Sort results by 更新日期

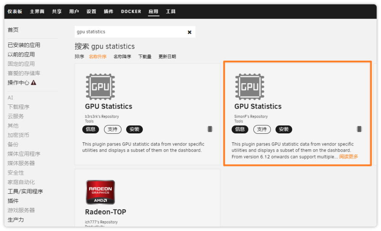click(x=167, y=57)
